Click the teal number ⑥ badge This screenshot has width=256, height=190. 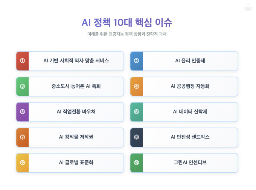[137, 112]
